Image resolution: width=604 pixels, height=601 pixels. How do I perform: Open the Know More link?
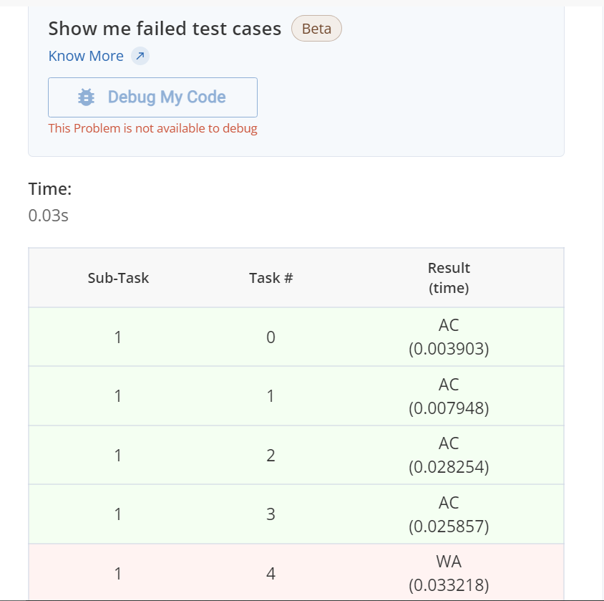pos(86,56)
